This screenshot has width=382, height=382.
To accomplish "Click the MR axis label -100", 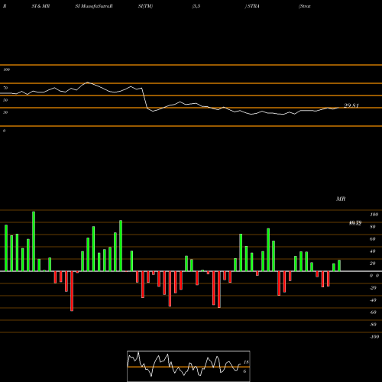I will pos(374,337).
